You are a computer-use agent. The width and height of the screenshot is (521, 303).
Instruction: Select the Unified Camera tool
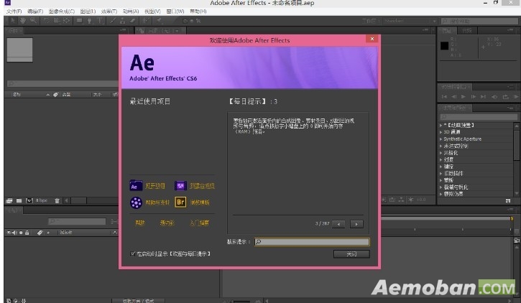click(x=57, y=21)
